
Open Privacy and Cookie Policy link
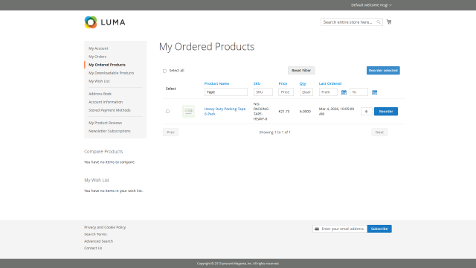[x=105, y=227]
